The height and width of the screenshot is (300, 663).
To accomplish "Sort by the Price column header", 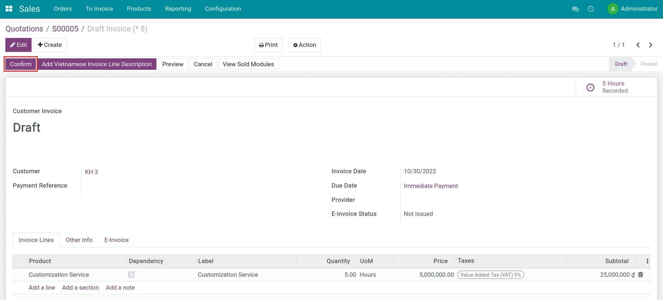I will 424,261.
